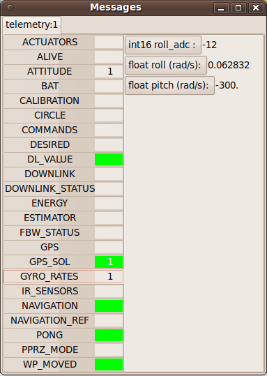The height and width of the screenshot is (376, 267).
Task: Open the ESTIMATOR message tab
Action: (x=63, y=218)
